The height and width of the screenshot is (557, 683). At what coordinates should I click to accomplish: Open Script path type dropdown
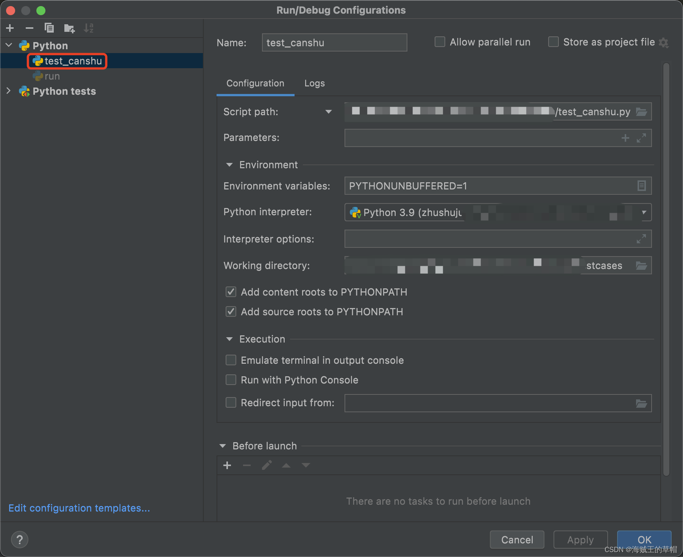(x=329, y=112)
